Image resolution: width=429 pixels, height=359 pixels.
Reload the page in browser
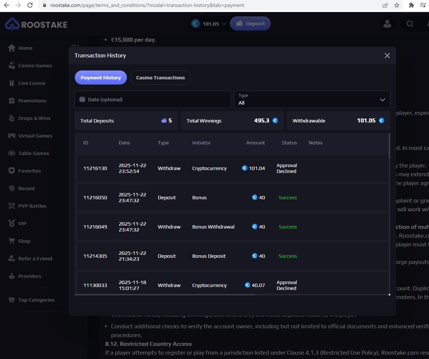pyautogui.click(x=30, y=5)
